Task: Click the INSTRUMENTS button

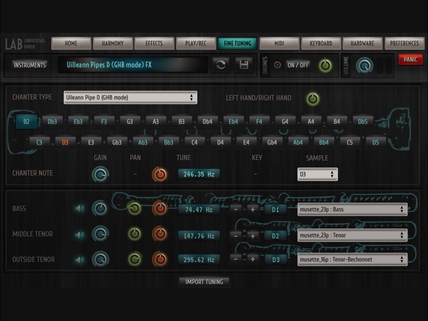Action: pyautogui.click(x=30, y=65)
